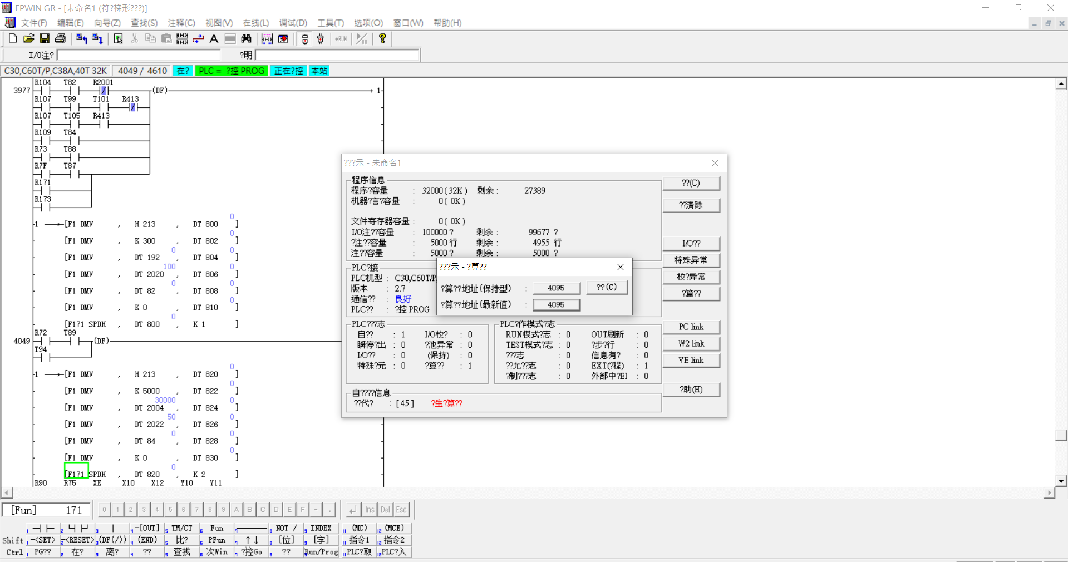Screen dimensions: 1068x562
Task: Click the New file toolbar icon
Action: [x=12, y=38]
